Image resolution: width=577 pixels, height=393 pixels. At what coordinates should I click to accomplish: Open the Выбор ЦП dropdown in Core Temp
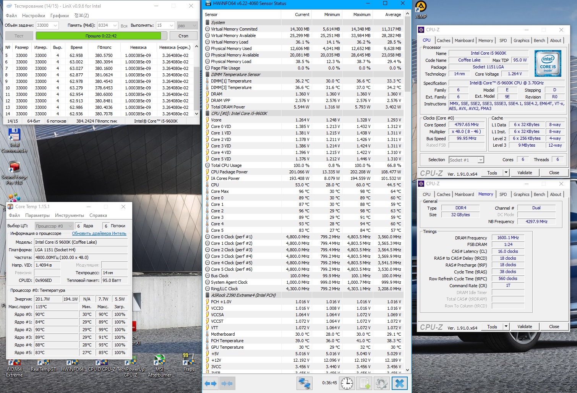pos(54,226)
